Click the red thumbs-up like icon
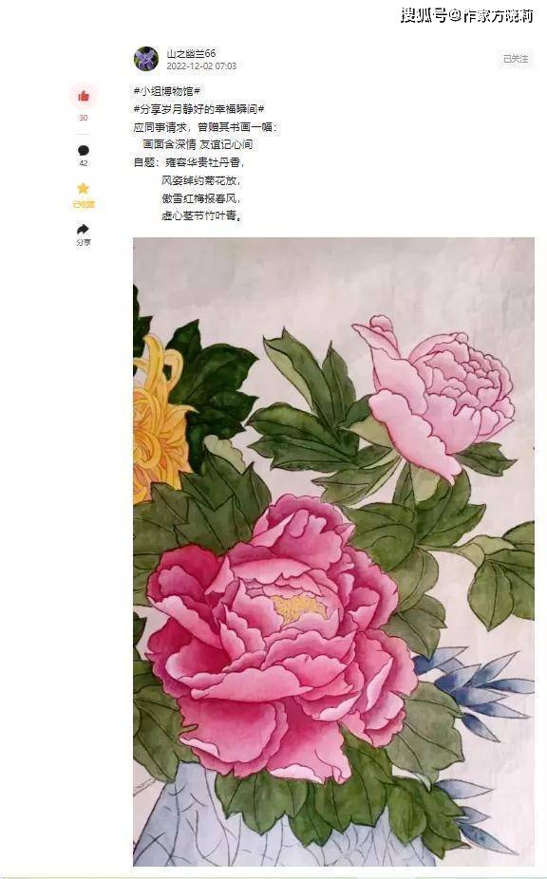Viewport: 547px width, 879px height. coord(84,96)
